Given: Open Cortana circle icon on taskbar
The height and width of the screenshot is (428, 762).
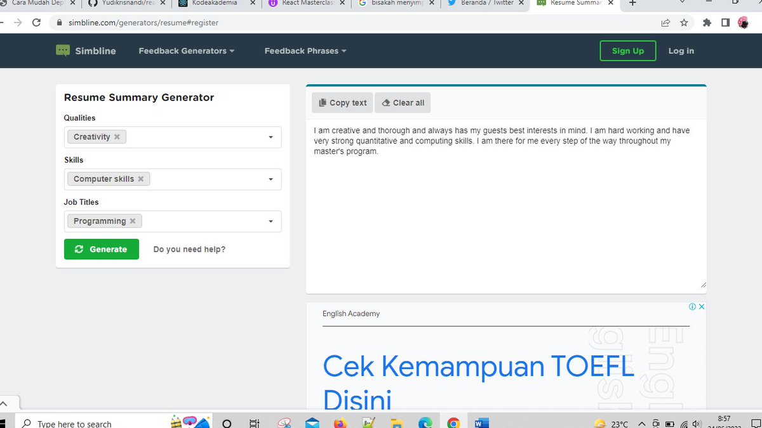Looking at the screenshot, I should (x=227, y=424).
